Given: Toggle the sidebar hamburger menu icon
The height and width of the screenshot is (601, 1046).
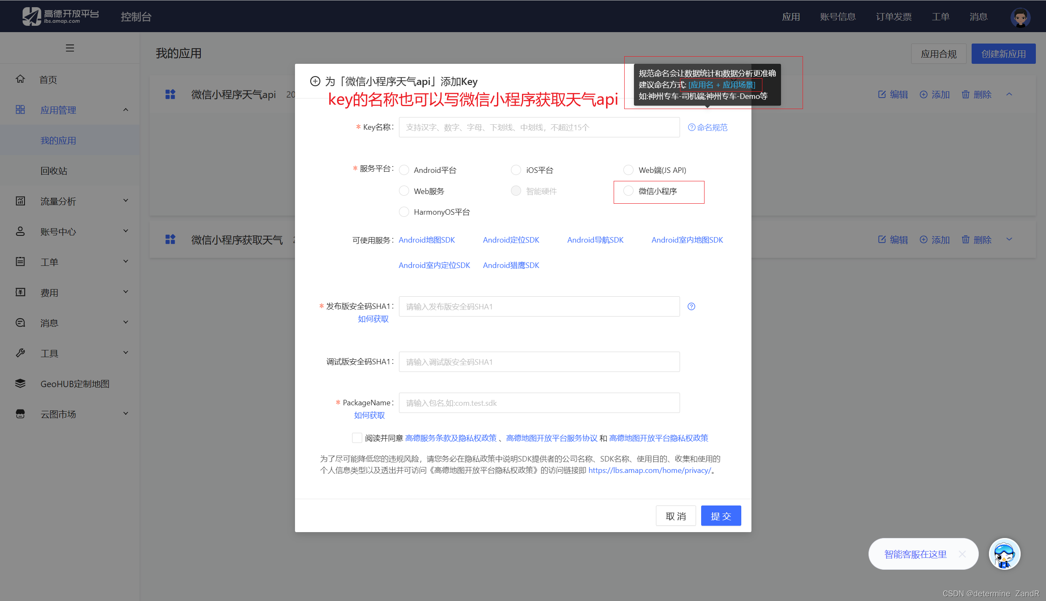Looking at the screenshot, I should (x=70, y=48).
